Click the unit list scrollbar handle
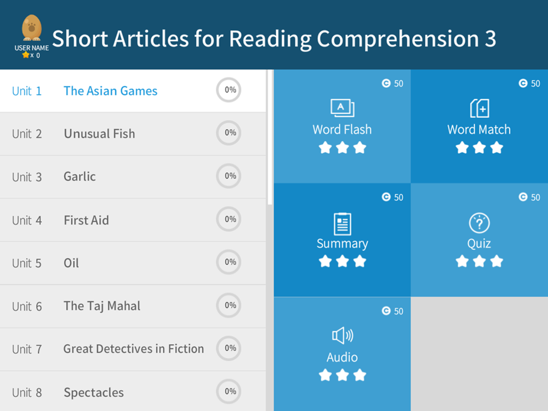The height and width of the screenshot is (411, 548). pos(270,137)
